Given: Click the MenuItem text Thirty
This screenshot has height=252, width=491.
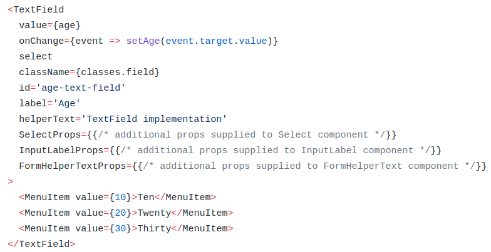Looking at the screenshot, I should click(154, 229).
